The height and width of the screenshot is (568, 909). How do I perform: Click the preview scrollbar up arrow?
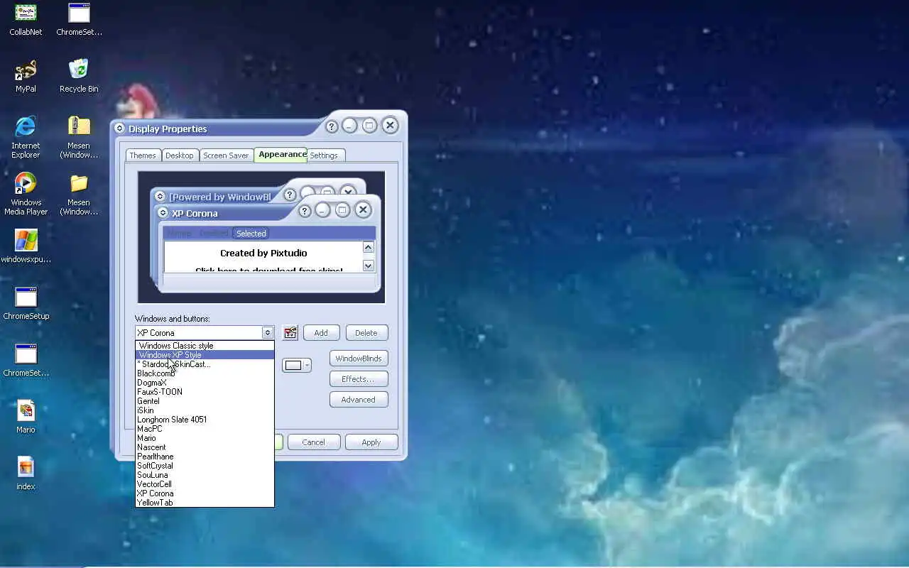pos(368,247)
